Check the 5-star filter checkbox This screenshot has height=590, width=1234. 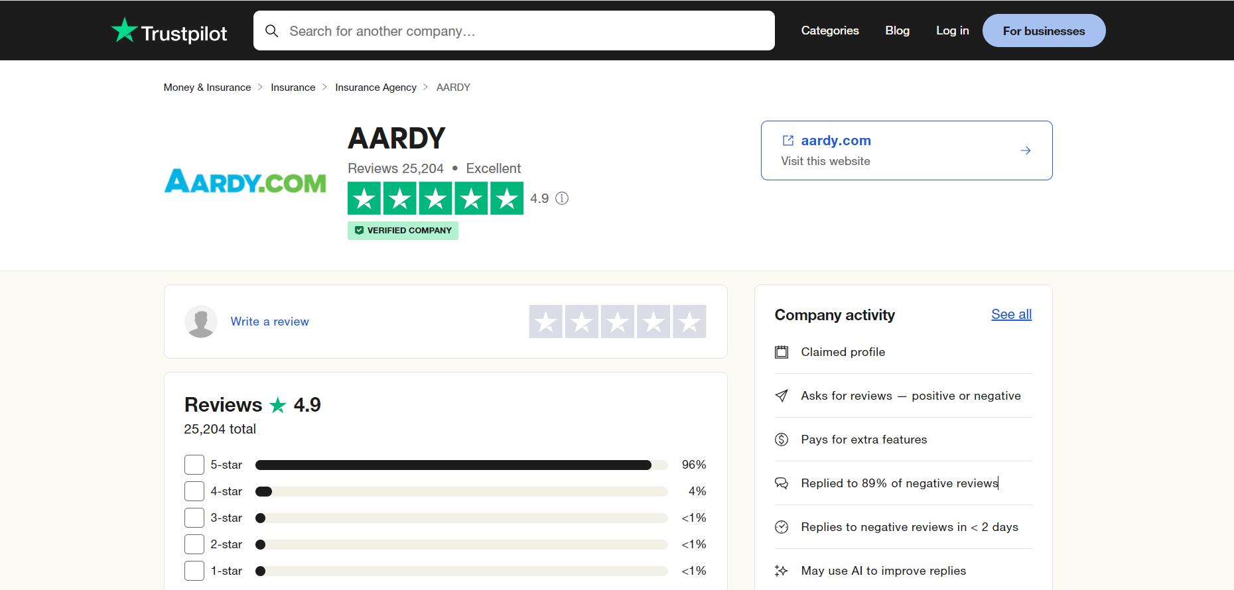pyautogui.click(x=194, y=465)
